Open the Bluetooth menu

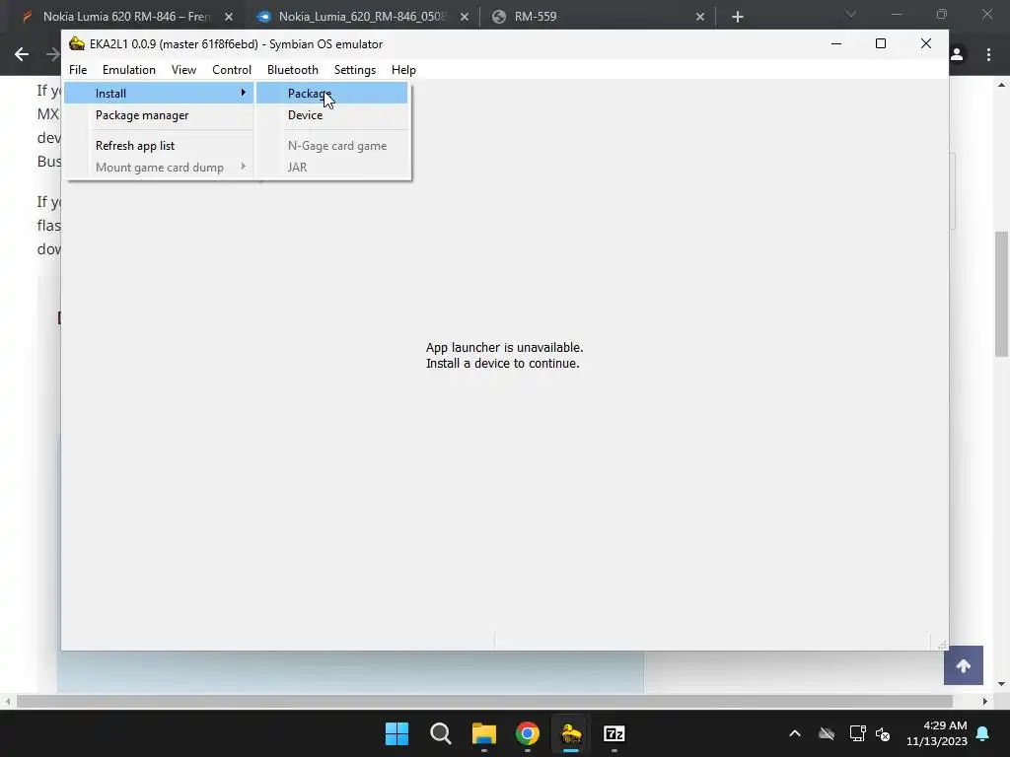pyautogui.click(x=292, y=70)
